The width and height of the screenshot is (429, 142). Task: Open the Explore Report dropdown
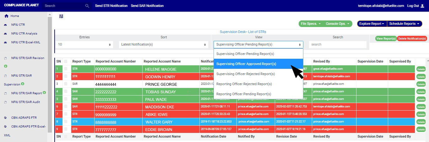372,24
